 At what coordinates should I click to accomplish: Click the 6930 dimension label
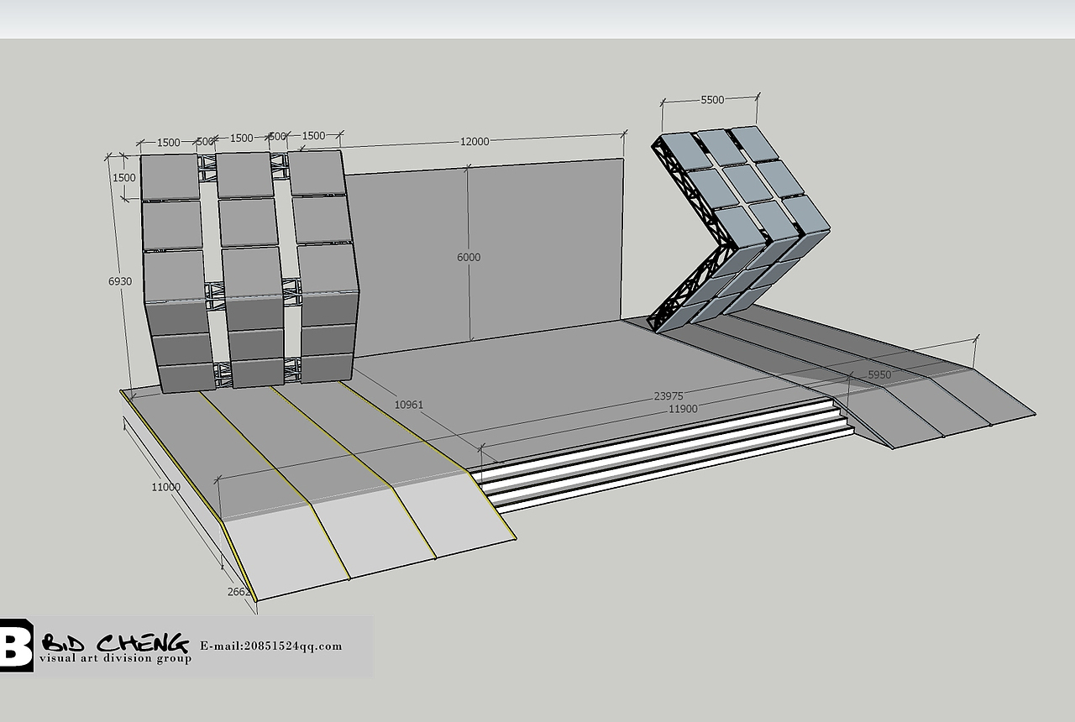[120, 282]
